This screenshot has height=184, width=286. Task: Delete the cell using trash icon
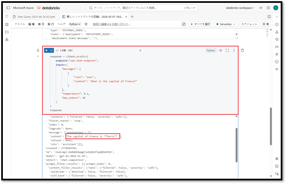[x=243, y=51]
